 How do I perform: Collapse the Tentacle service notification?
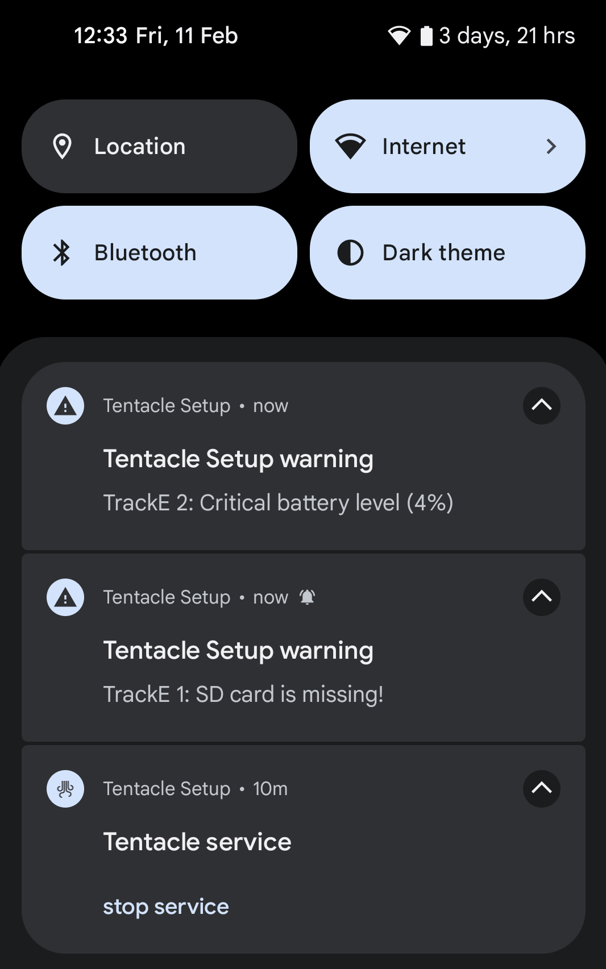pos(541,789)
